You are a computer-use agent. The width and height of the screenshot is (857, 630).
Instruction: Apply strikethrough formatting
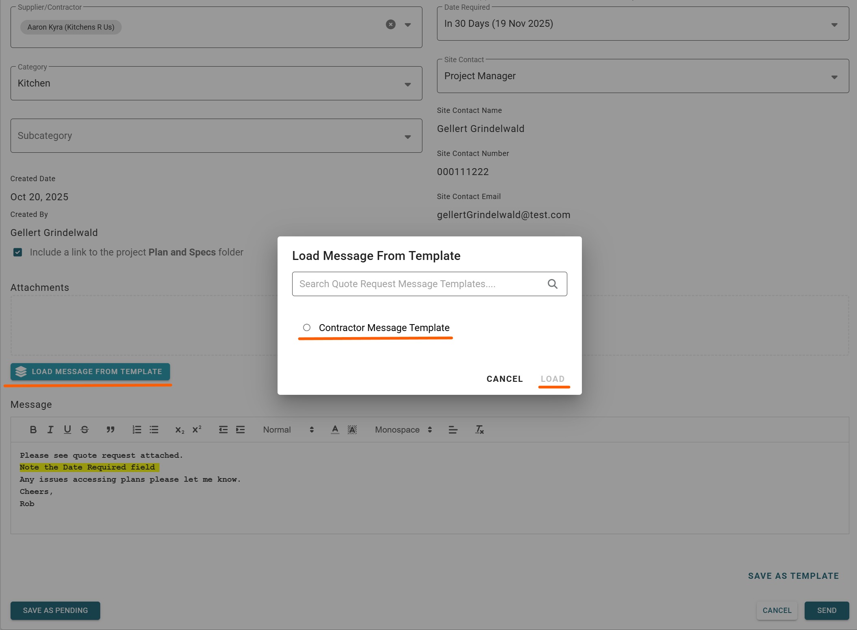pos(84,429)
